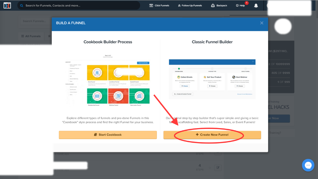The height and width of the screenshot is (179, 318).
Task: Click the Search Funnels field behind dialog
Action: click(x=36, y=21)
